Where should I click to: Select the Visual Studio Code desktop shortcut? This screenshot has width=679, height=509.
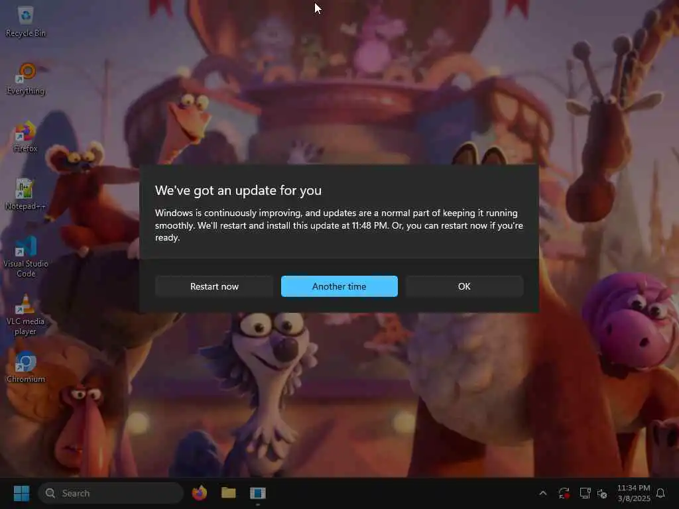[26, 256]
